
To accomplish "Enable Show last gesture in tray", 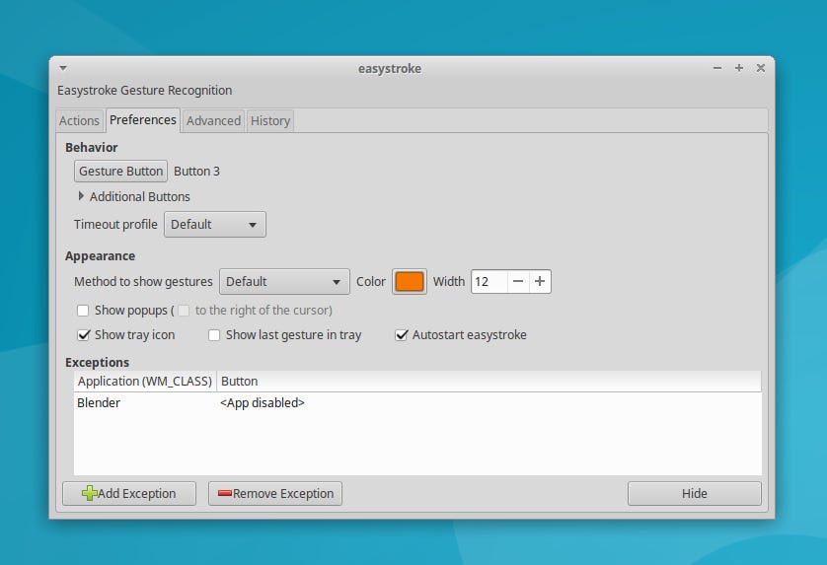I will point(214,335).
